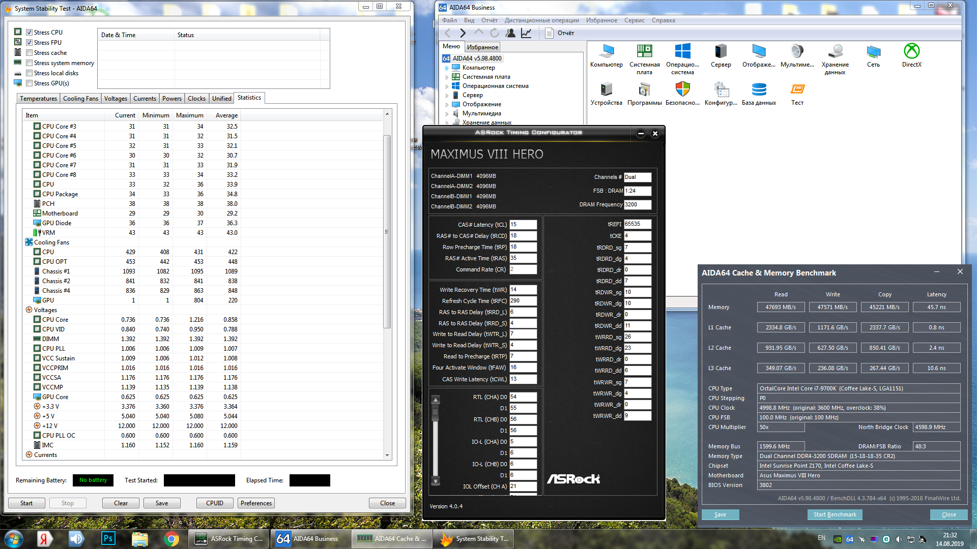
Task: Click the ASRock timing list scrollbar slider
Action: pyautogui.click(x=436, y=412)
